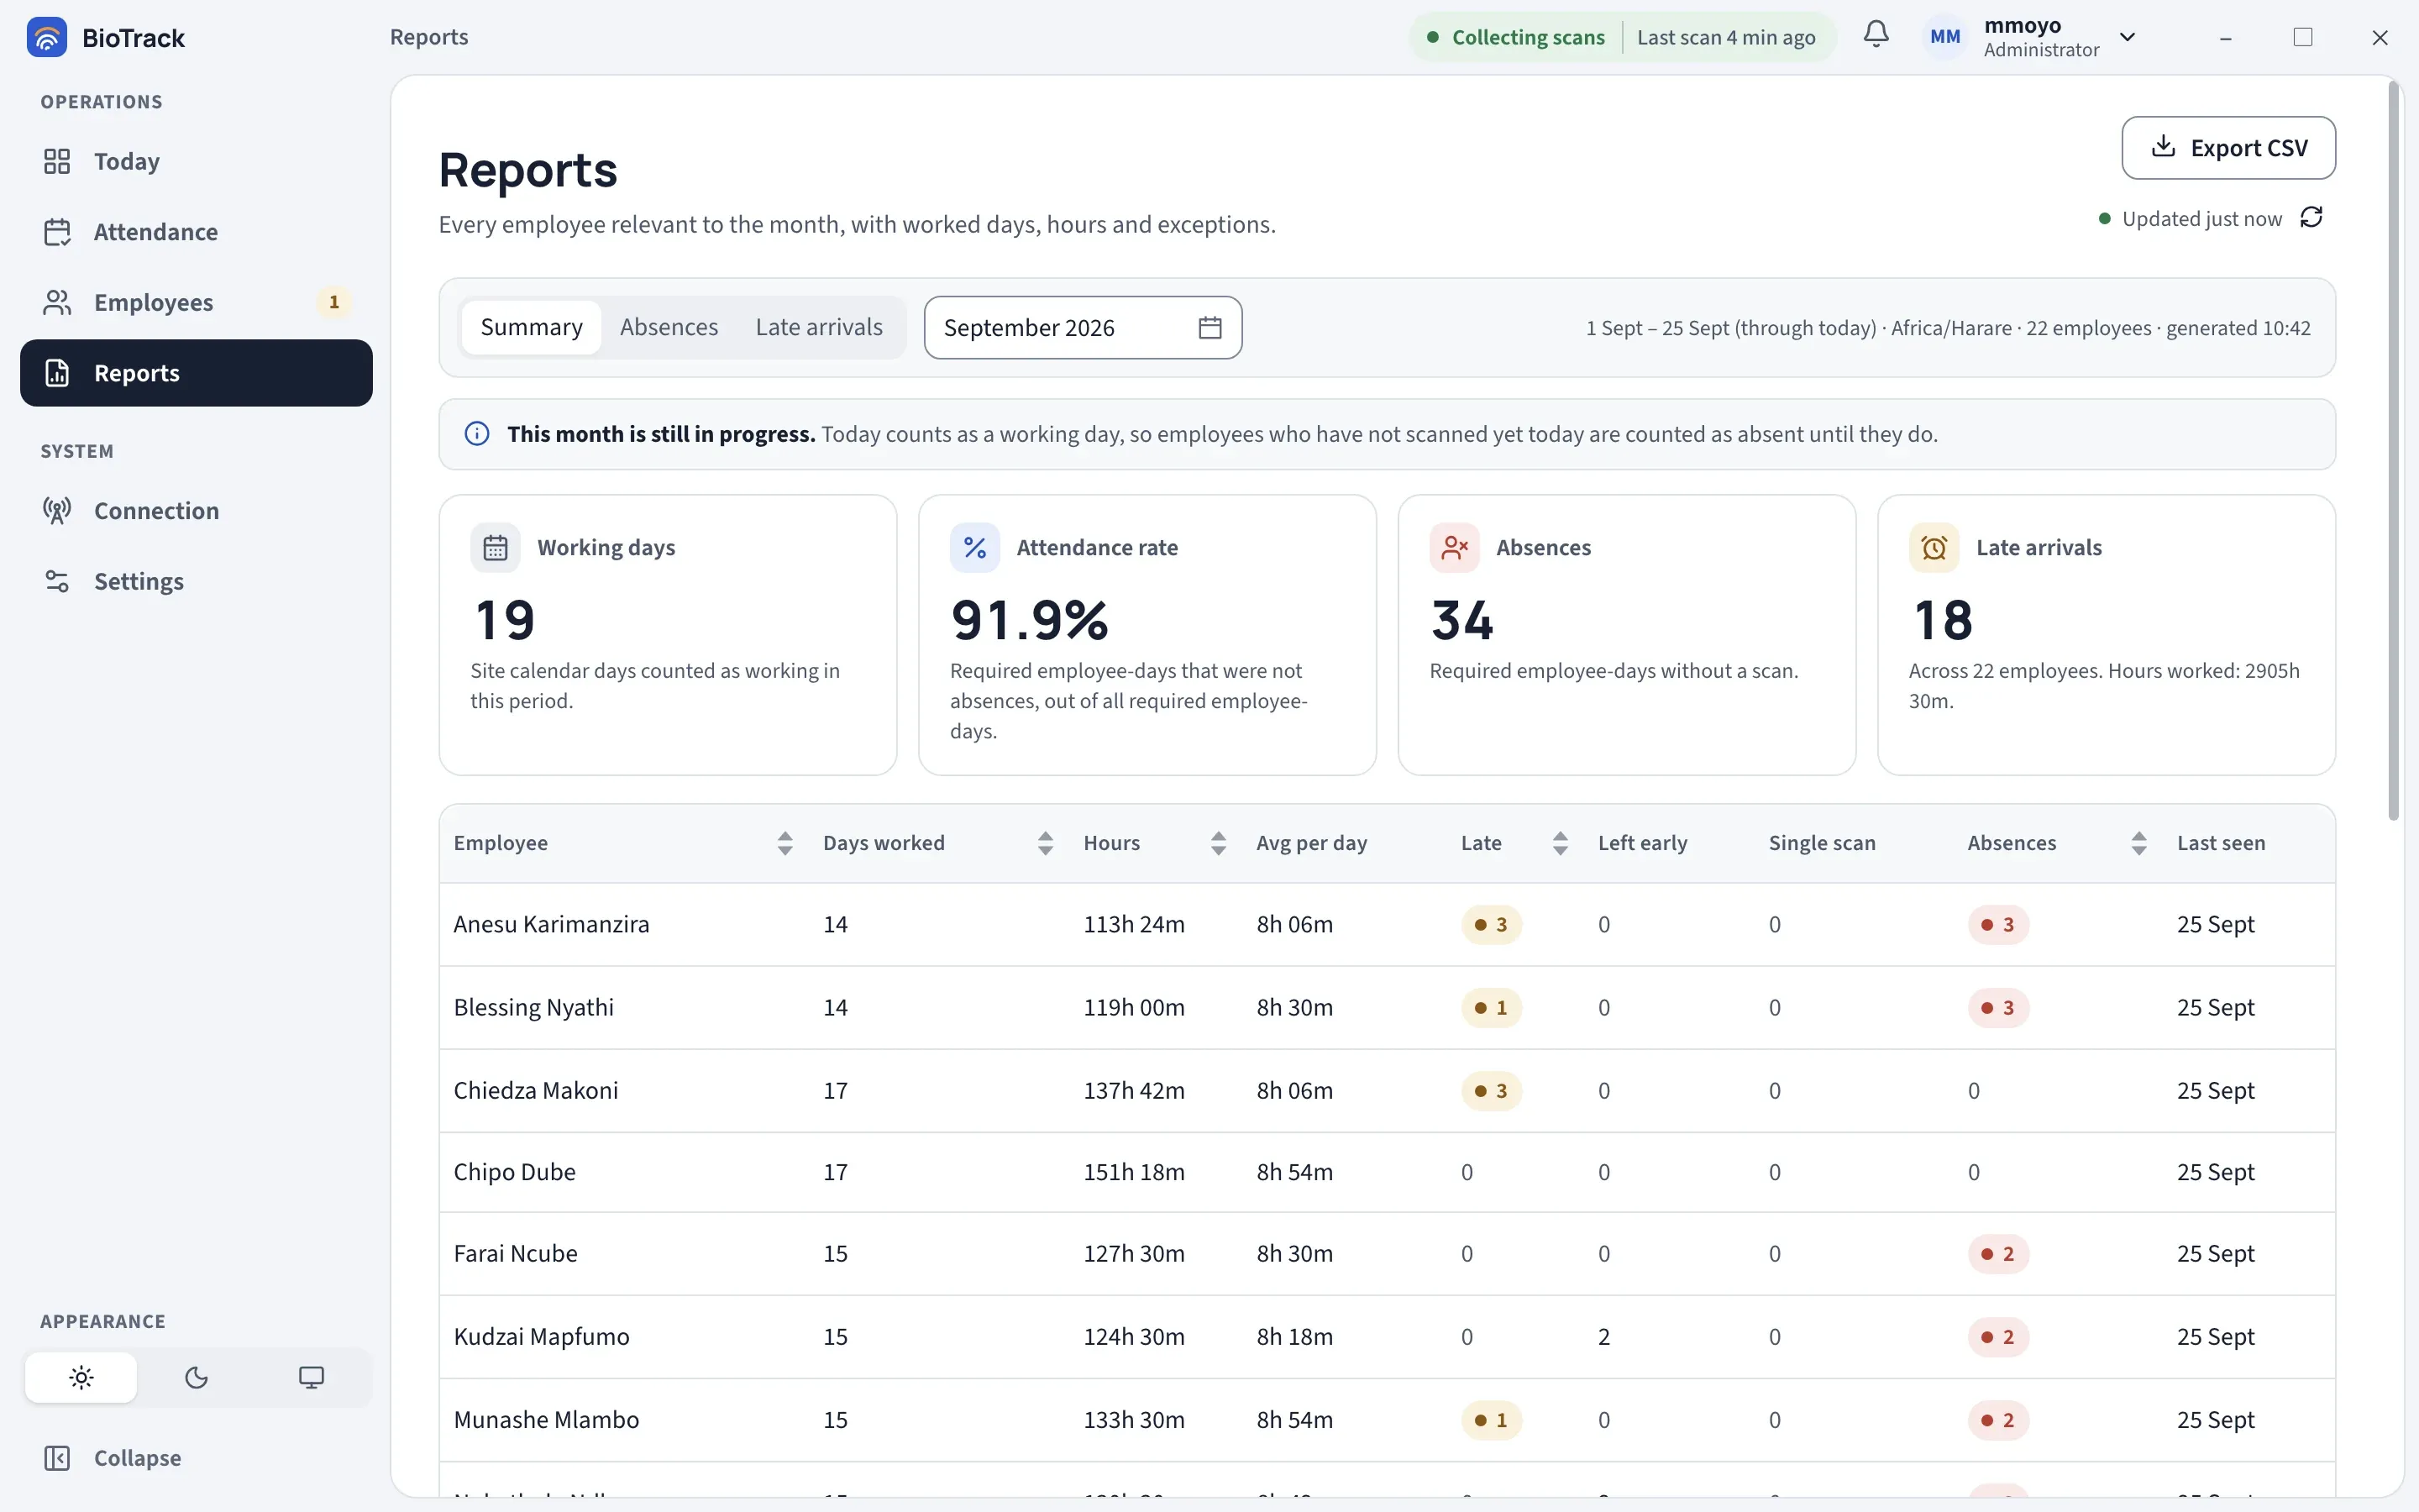Screen dimensions: 2419x1512
Task: Click the vertical page scrollbar
Action: (2393, 450)
